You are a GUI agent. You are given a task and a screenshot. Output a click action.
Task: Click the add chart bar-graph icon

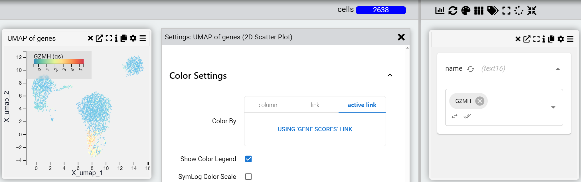click(x=440, y=11)
